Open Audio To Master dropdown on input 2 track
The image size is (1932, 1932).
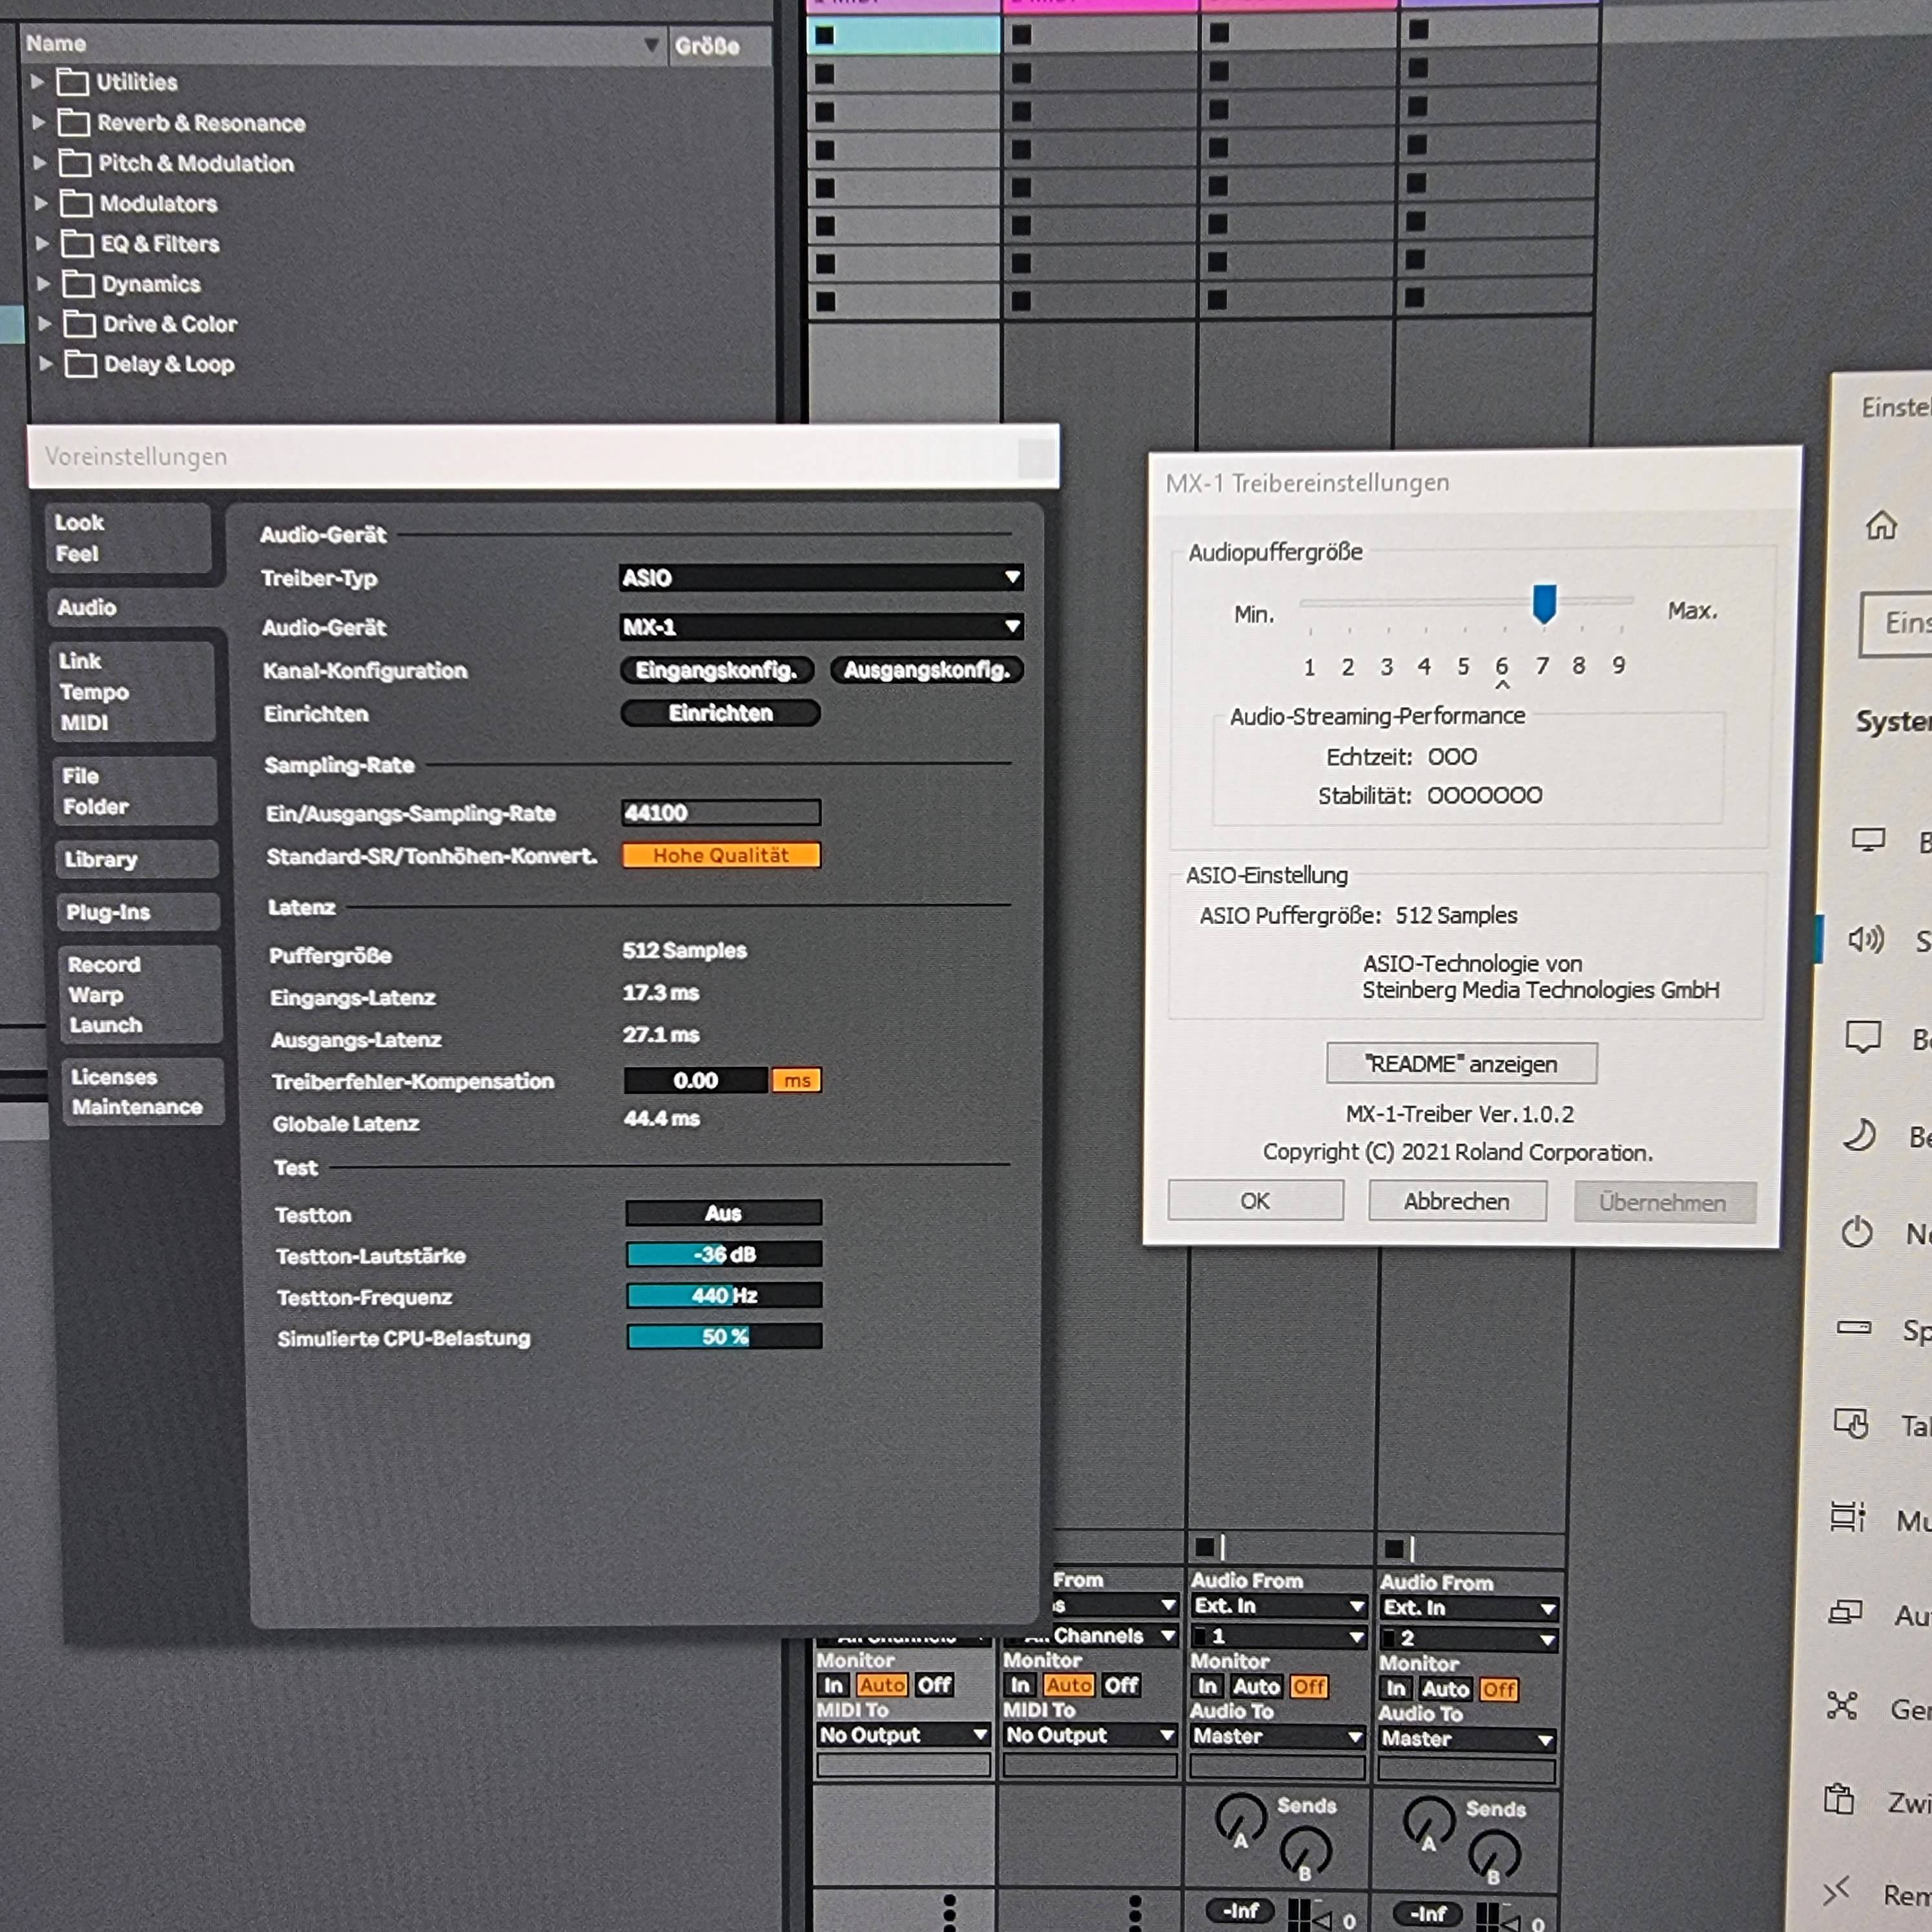point(1467,1739)
